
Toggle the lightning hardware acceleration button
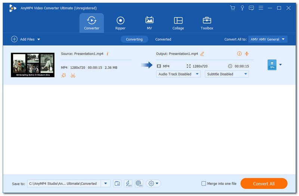[128, 183]
